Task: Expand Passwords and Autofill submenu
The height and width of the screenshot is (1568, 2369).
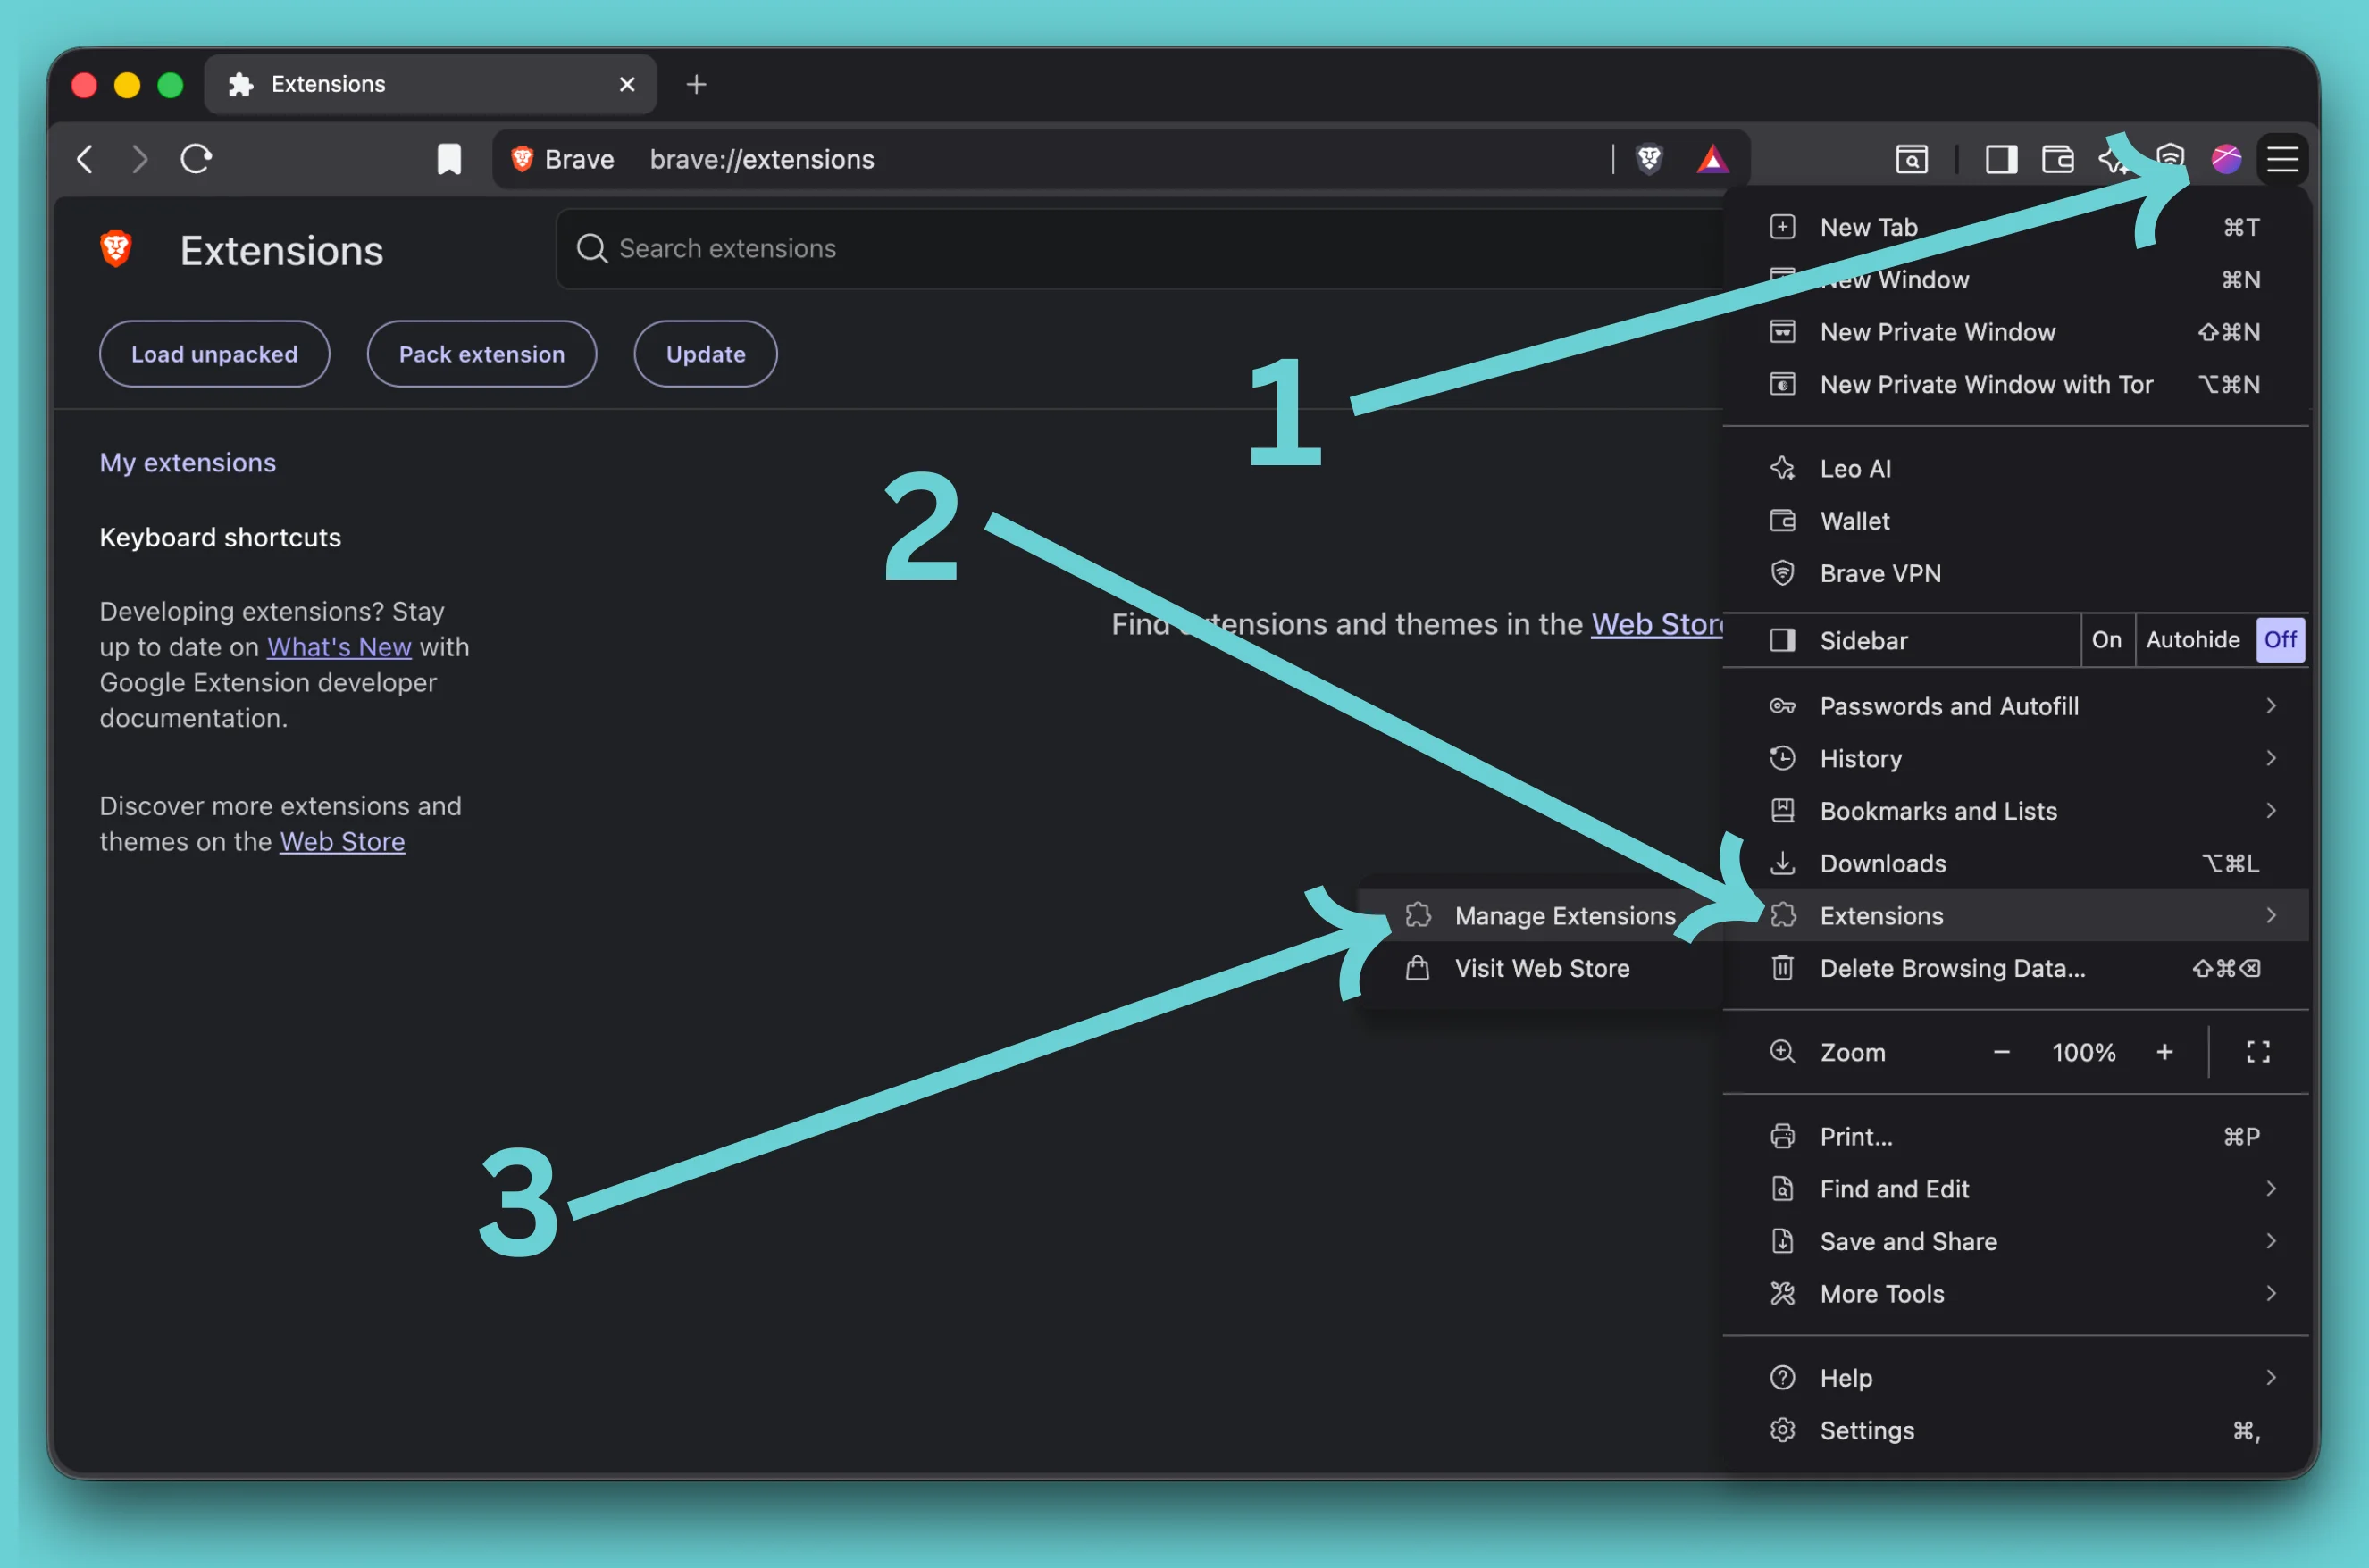Action: click(2015, 706)
